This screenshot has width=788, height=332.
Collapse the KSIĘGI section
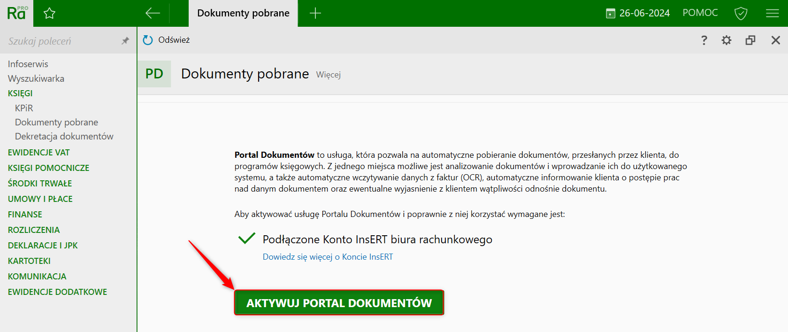click(x=20, y=93)
